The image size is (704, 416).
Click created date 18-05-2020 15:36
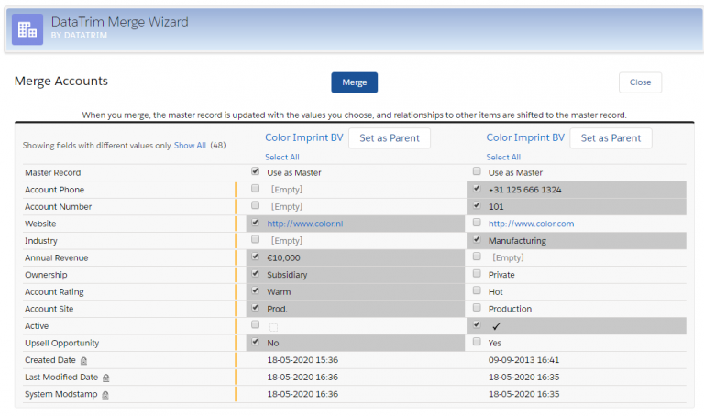[x=302, y=360]
